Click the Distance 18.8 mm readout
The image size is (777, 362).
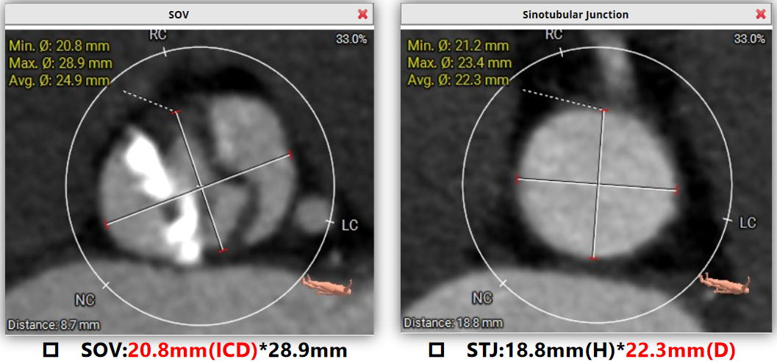[x=453, y=323]
